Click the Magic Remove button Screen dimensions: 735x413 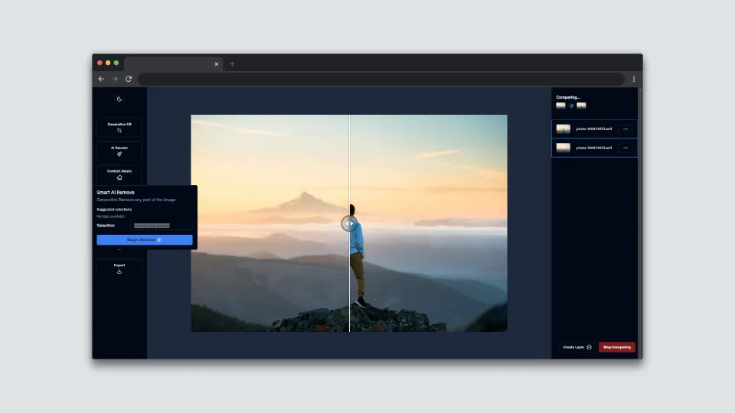click(x=145, y=239)
